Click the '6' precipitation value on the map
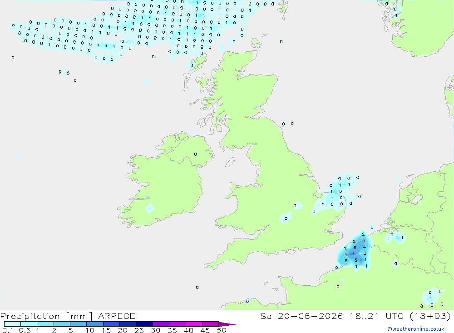 click(x=355, y=248)
